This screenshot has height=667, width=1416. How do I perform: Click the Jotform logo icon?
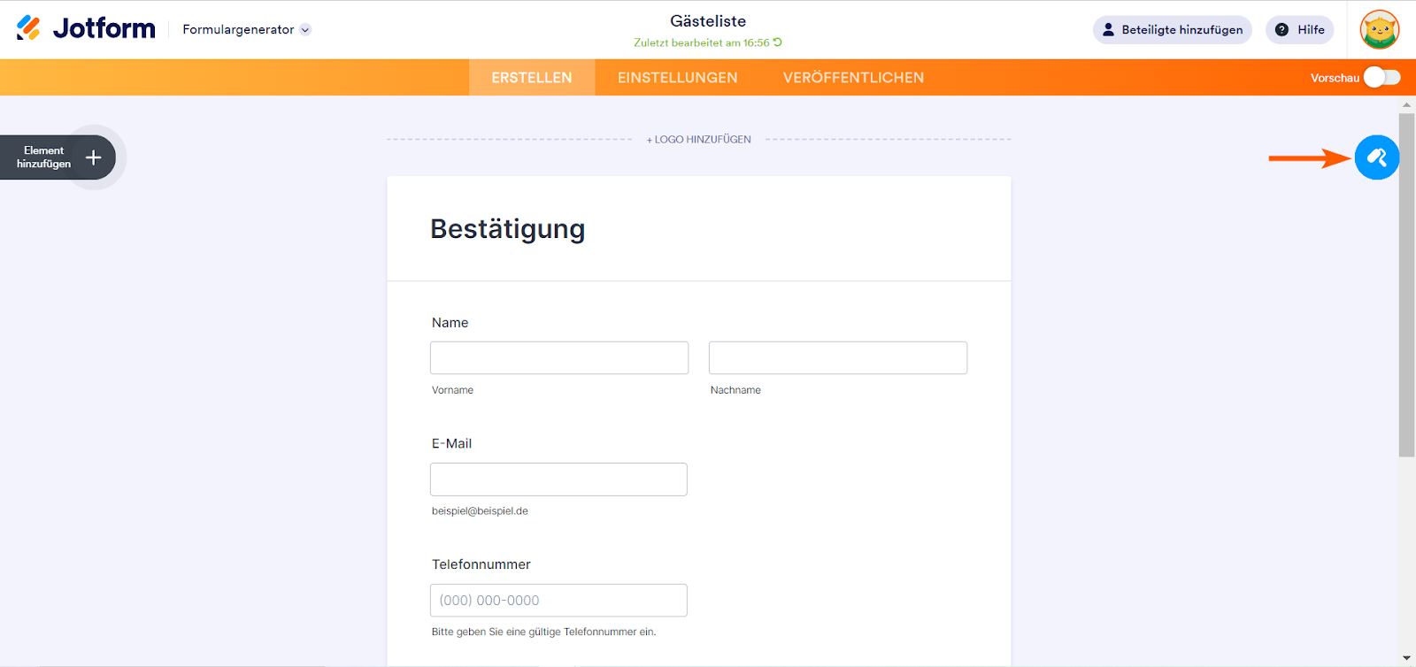coord(28,28)
